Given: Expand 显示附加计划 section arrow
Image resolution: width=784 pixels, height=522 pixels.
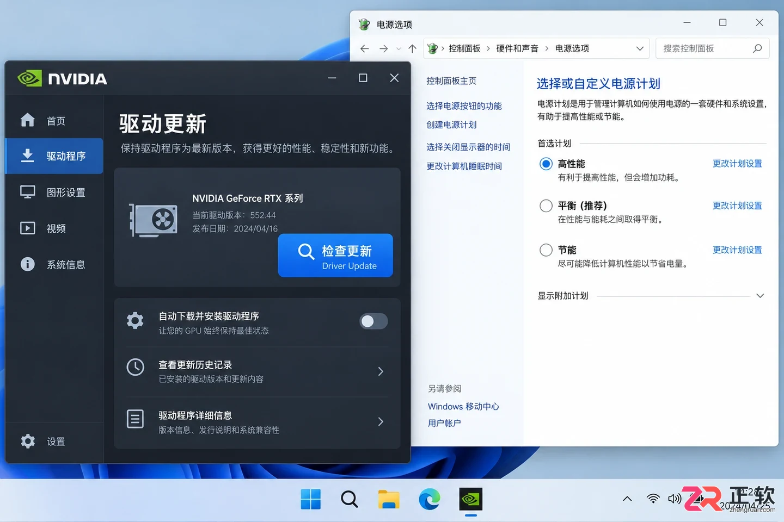Looking at the screenshot, I should [x=760, y=296].
